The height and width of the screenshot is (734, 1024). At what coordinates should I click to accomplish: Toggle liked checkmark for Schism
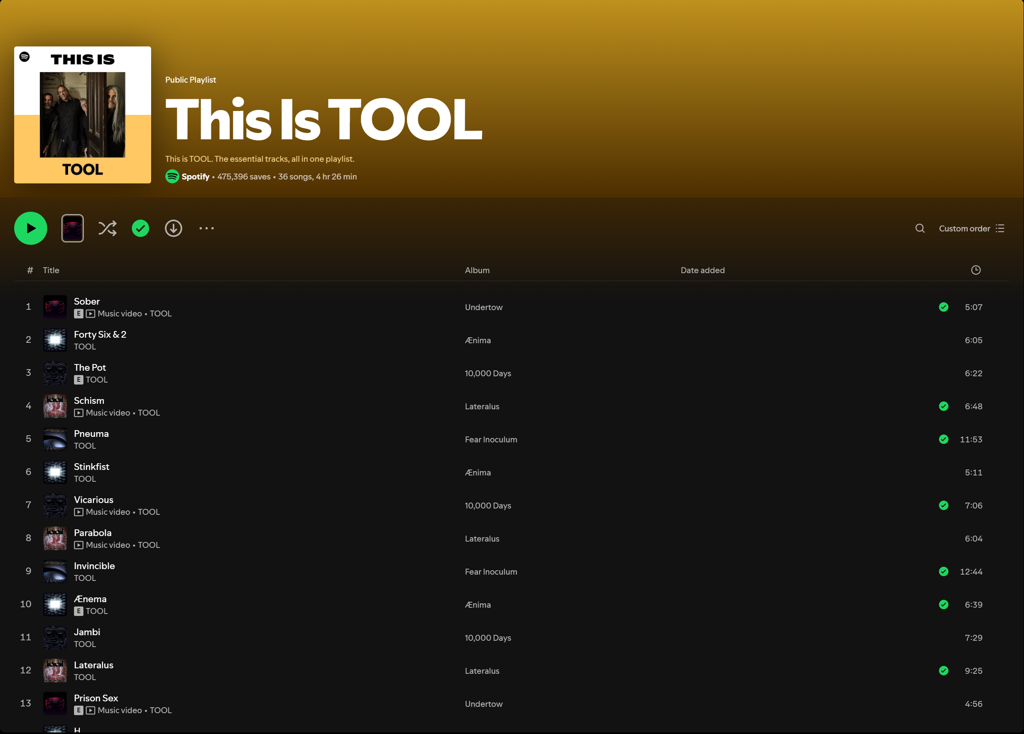pyautogui.click(x=944, y=406)
